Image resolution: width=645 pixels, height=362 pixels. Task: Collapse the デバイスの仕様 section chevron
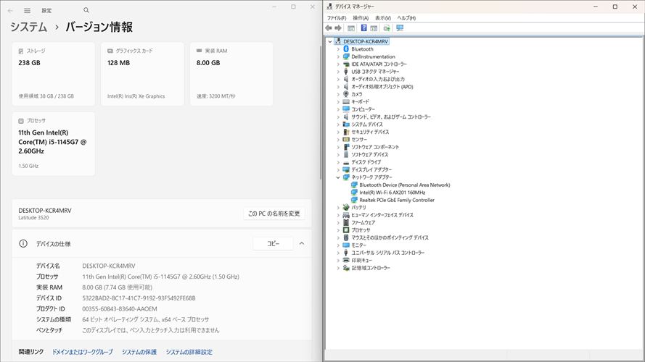(302, 244)
